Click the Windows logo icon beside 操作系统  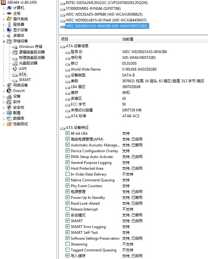(9, 19)
